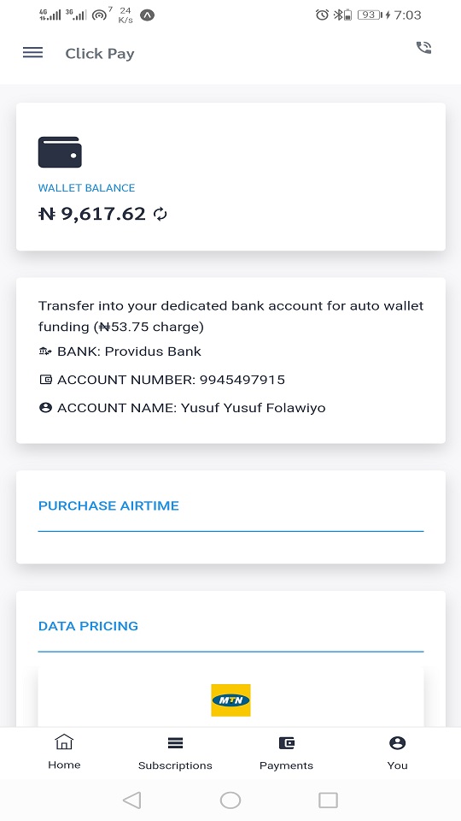Tap the Click Pay title

100,53
